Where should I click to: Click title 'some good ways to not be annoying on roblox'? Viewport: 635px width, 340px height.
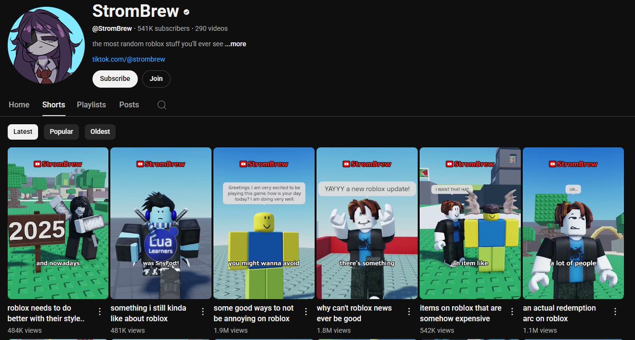point(253,313)
